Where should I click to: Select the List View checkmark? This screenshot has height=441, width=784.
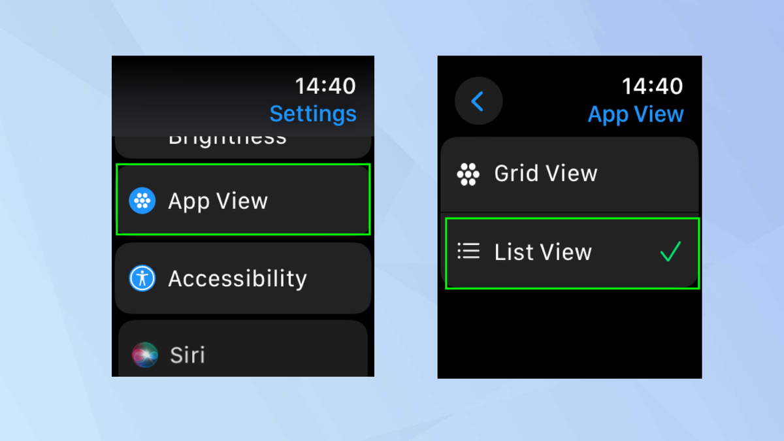click(x=670, y=252)
